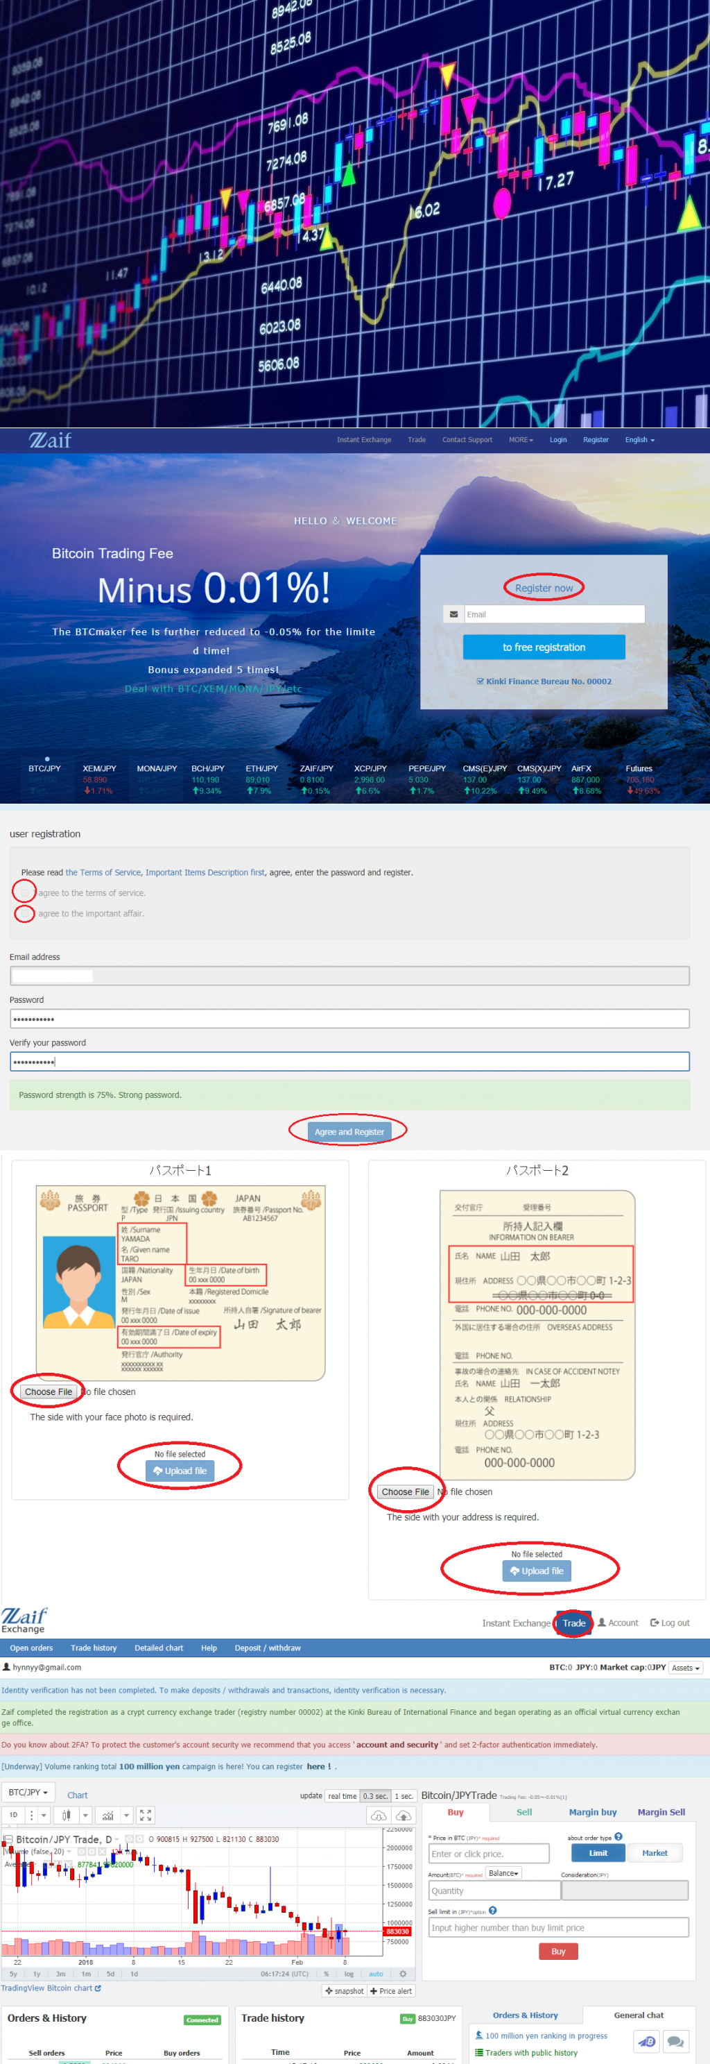
Task: Click the 'Enter or click price' field
Action: click(488, 1853)
